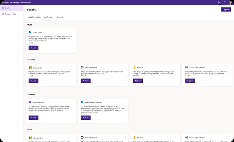Click the Extras section heading

pos(29,130)
